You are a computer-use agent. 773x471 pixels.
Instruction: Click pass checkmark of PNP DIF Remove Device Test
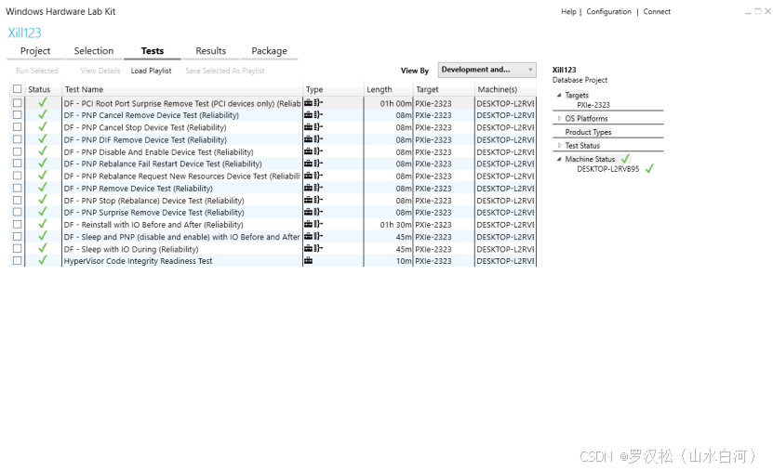[43, 138]
